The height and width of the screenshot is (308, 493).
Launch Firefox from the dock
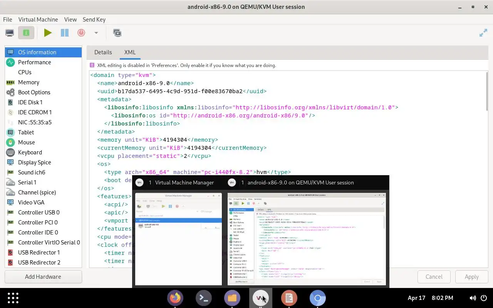pyautogui.click(x=175, y=298)
